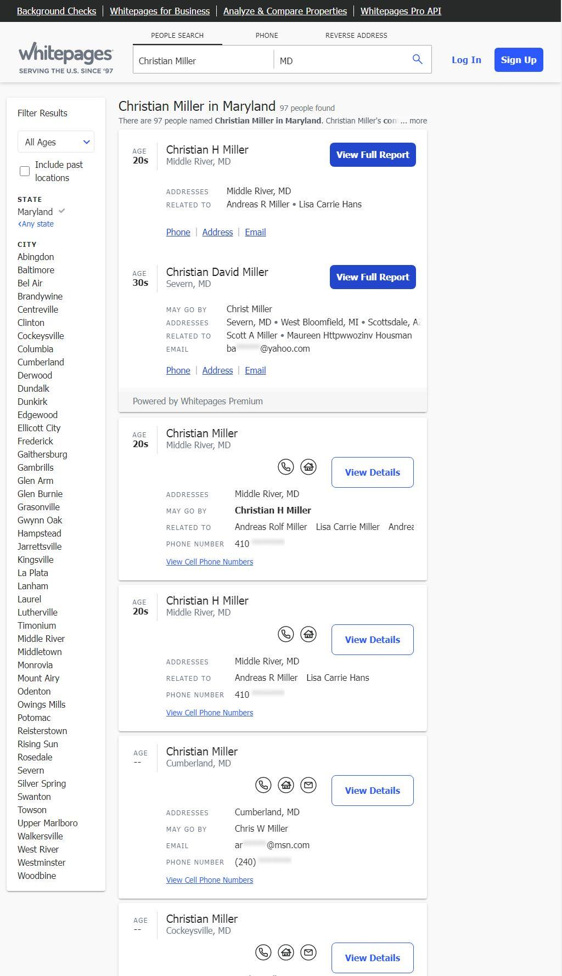
Task: Click the Log In link
Action: (x=466, y=60)
